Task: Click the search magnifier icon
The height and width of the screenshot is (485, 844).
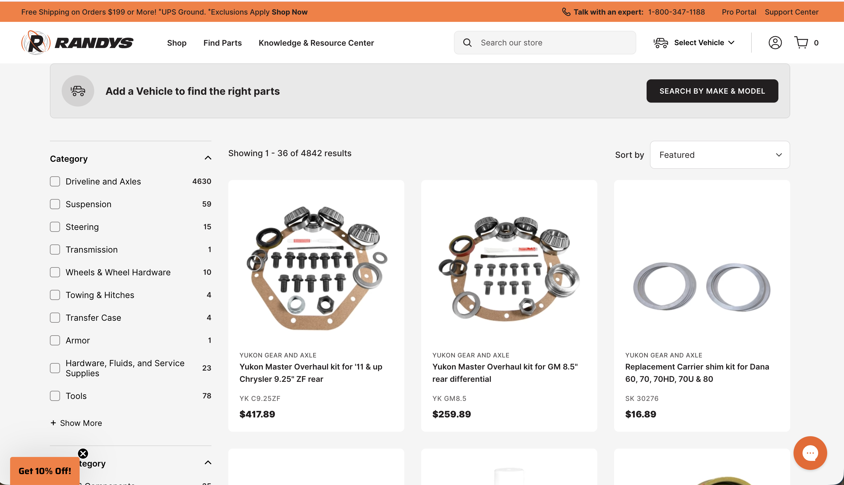Action: coord(467,43)
